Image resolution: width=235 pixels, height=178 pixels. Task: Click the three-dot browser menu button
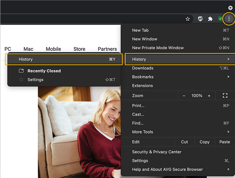[x=229, y=19]
